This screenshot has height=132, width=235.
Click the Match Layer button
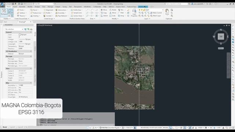(156, 16)
